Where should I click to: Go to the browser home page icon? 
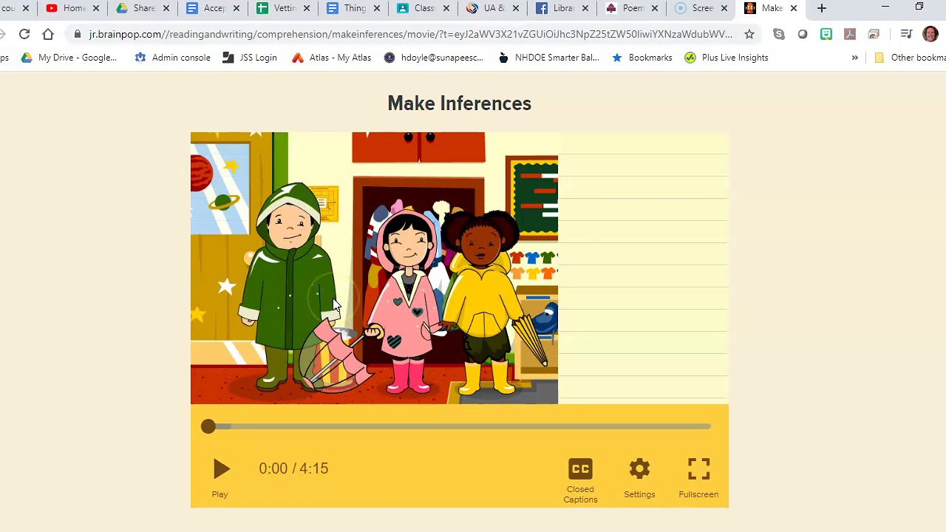(x=48, y=34)
